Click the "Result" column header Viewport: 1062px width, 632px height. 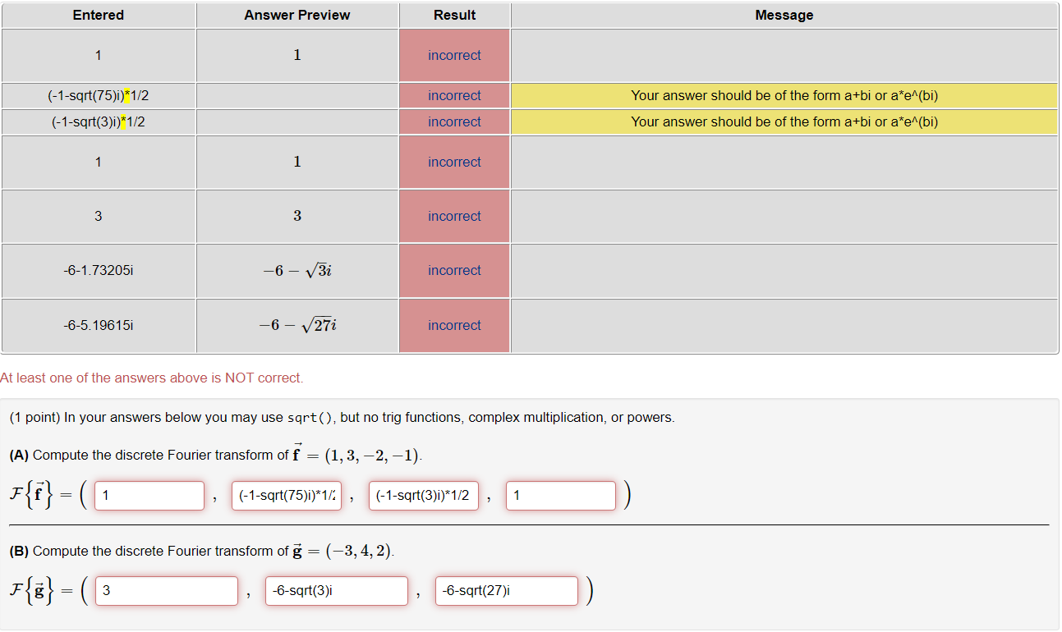point(454,15)
